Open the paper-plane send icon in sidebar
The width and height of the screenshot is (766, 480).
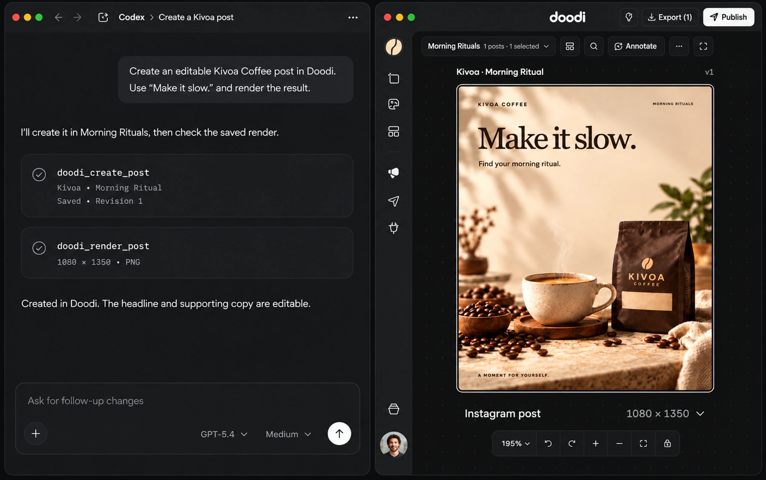[x=394, y=201]
